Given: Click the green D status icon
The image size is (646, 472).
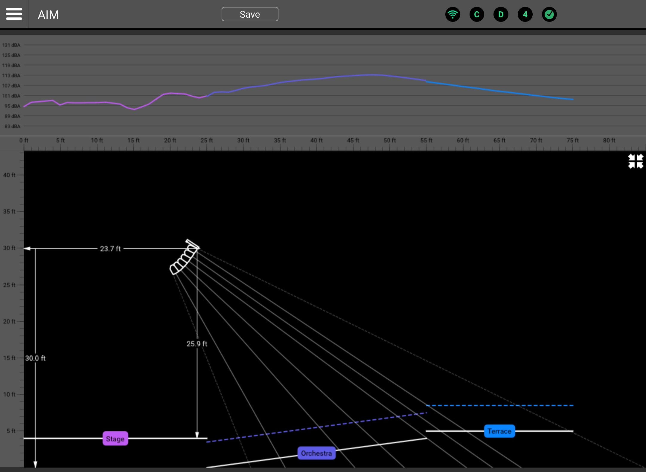Looking at the screenshot, I should point(501,14).
